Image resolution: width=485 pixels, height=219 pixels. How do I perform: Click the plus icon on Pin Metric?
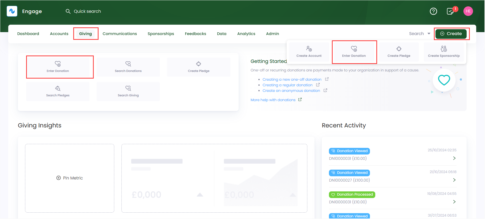(59, 178)
